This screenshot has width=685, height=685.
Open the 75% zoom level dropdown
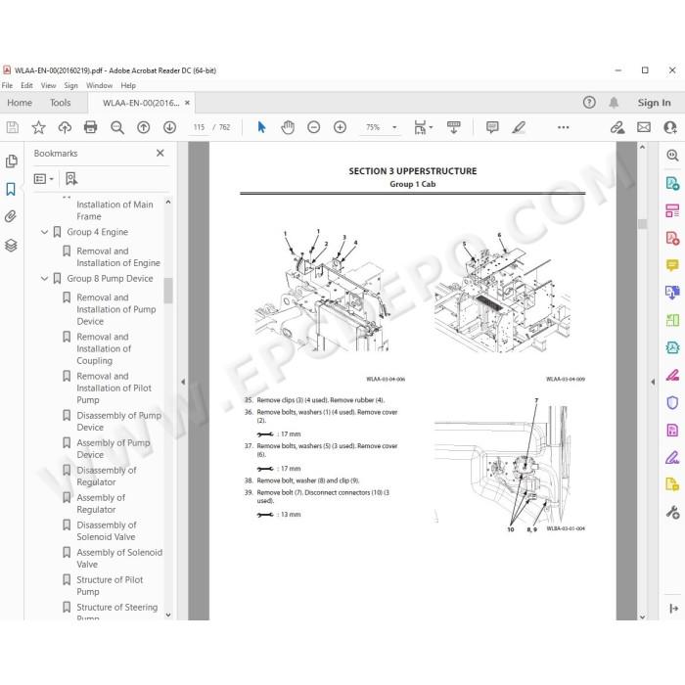click(394, 127)
